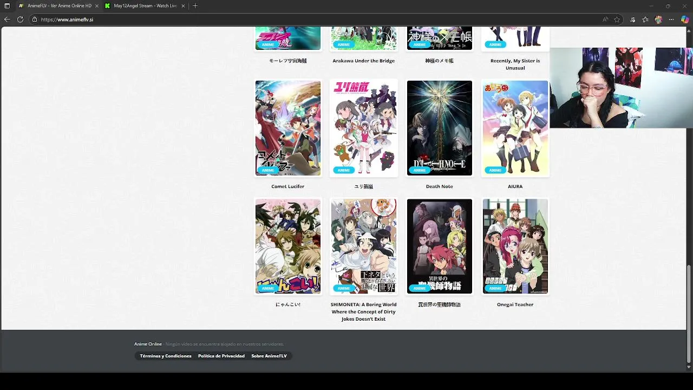Open the Read aloud icon in address bar

pos(605,19)
